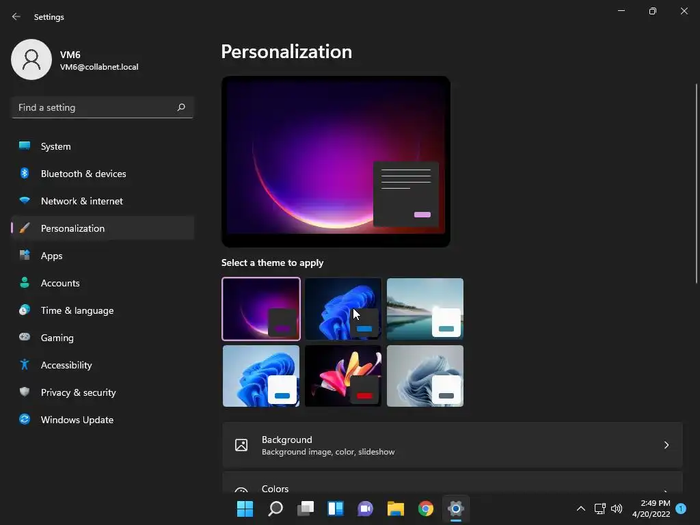Click the Windows Update refresh icon
Viewport: 700px width, 525px height.
point(25,419)
